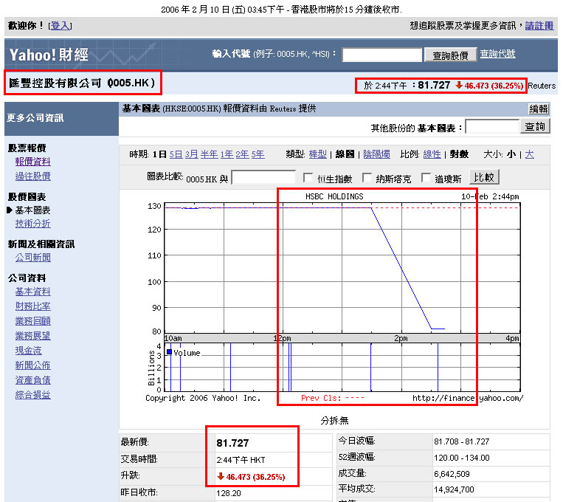563x502 pixels.
Task: Click the 線圖 chart type label
Action: 345,154
